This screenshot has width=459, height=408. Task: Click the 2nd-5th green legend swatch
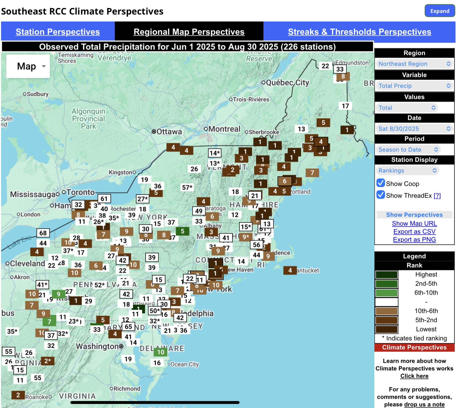(x=386, y=284)
